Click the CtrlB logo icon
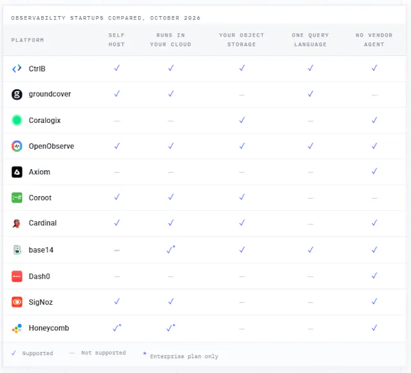The width and height of the screenshot is (411, 373). coord(17,69)
